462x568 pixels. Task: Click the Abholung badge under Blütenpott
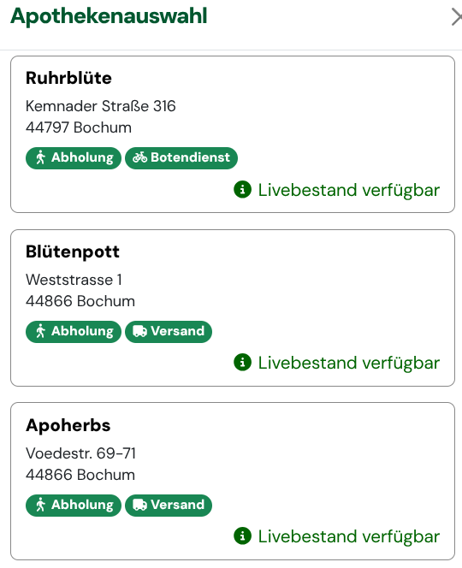click(74, 331)
